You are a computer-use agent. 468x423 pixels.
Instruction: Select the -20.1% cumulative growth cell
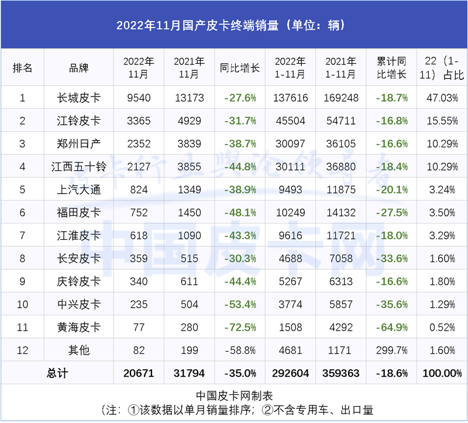pyautogui.click(x=391, y=190)
